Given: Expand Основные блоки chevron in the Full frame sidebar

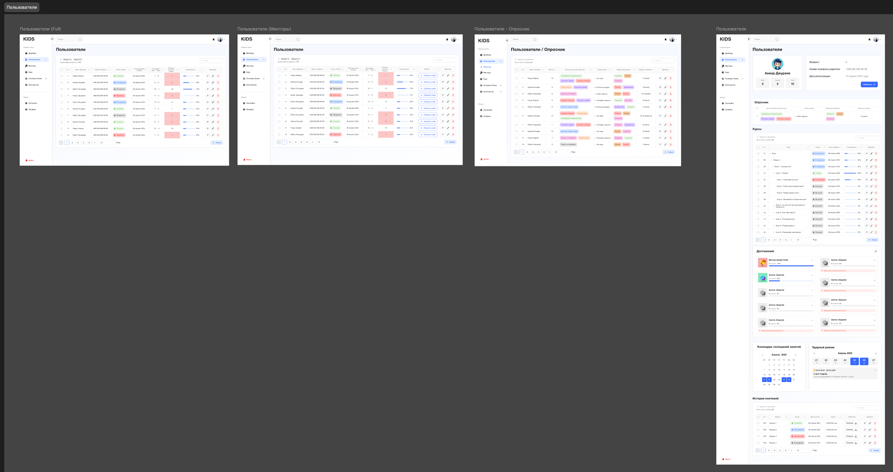Looking at the screenshot, I should point(46,78).
